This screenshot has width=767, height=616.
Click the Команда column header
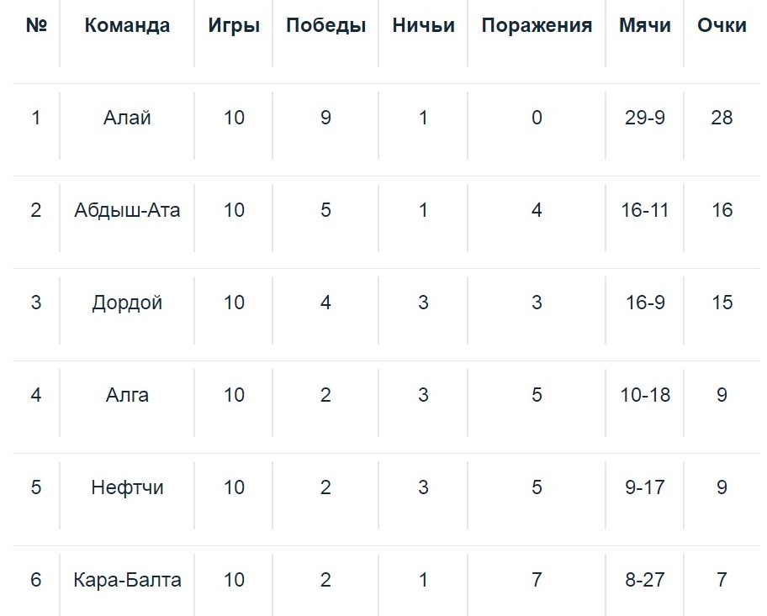[127, 26]
